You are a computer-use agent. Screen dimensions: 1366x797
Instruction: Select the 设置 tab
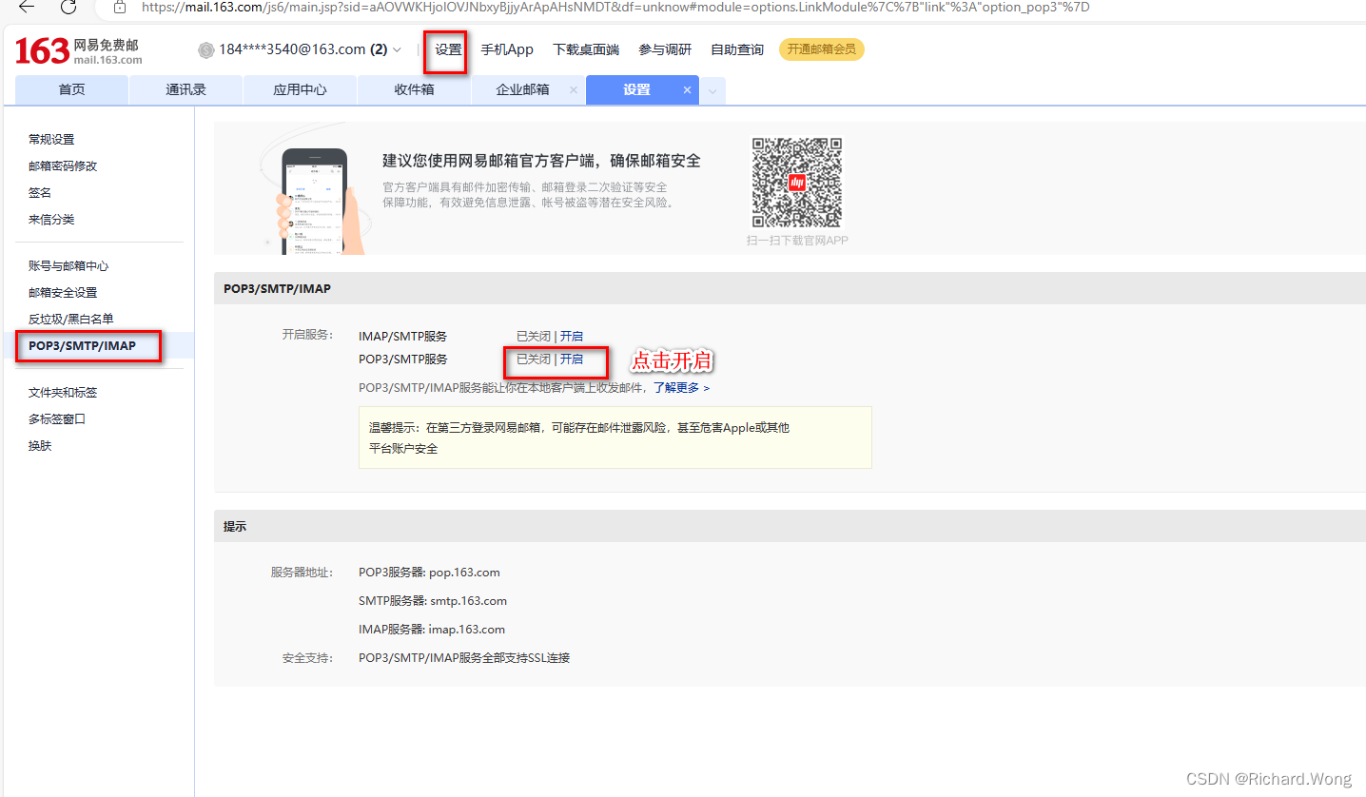(x=636, y=89)
